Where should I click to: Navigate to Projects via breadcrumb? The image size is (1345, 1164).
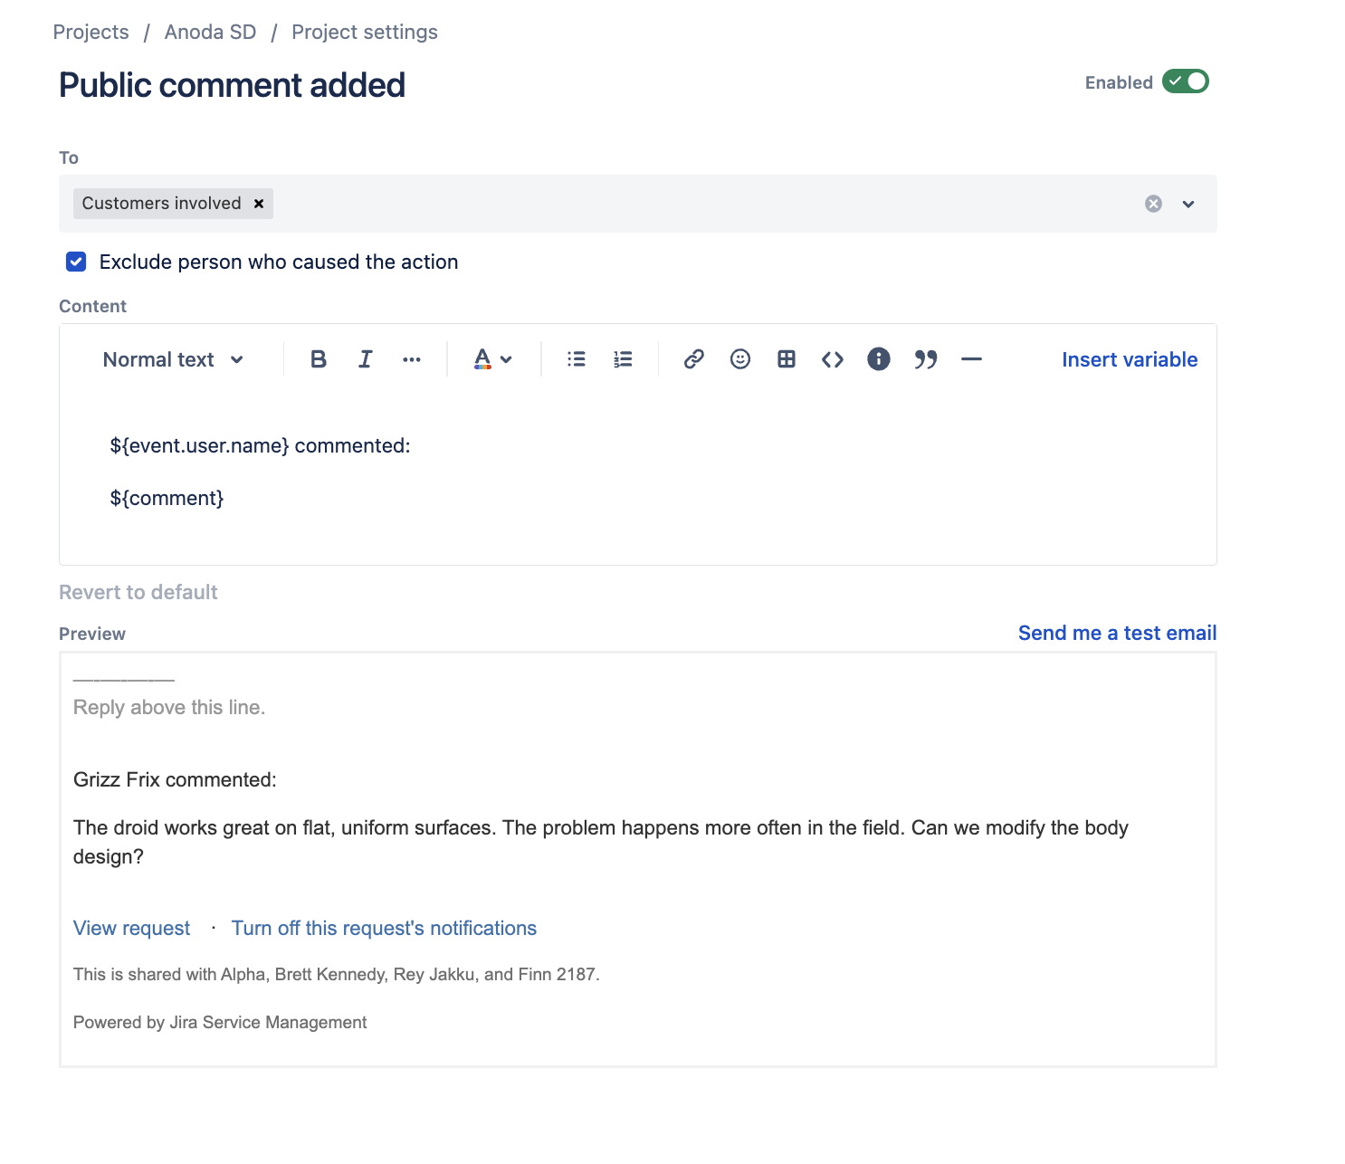pos(91,32)
